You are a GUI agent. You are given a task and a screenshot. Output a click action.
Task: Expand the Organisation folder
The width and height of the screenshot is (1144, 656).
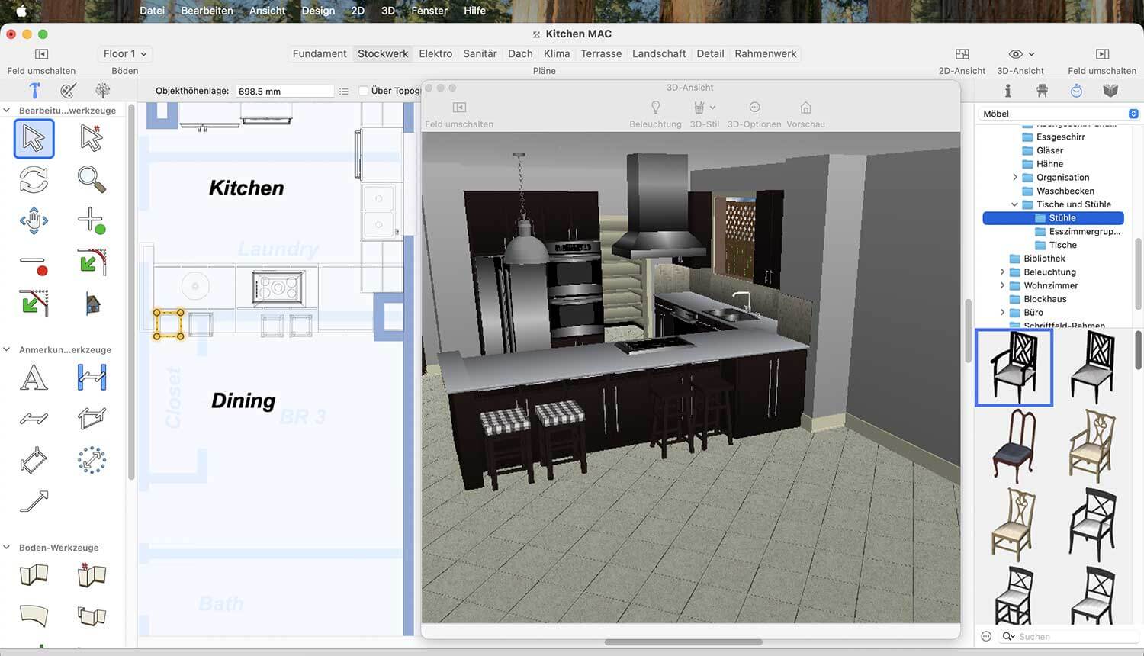1014,177
